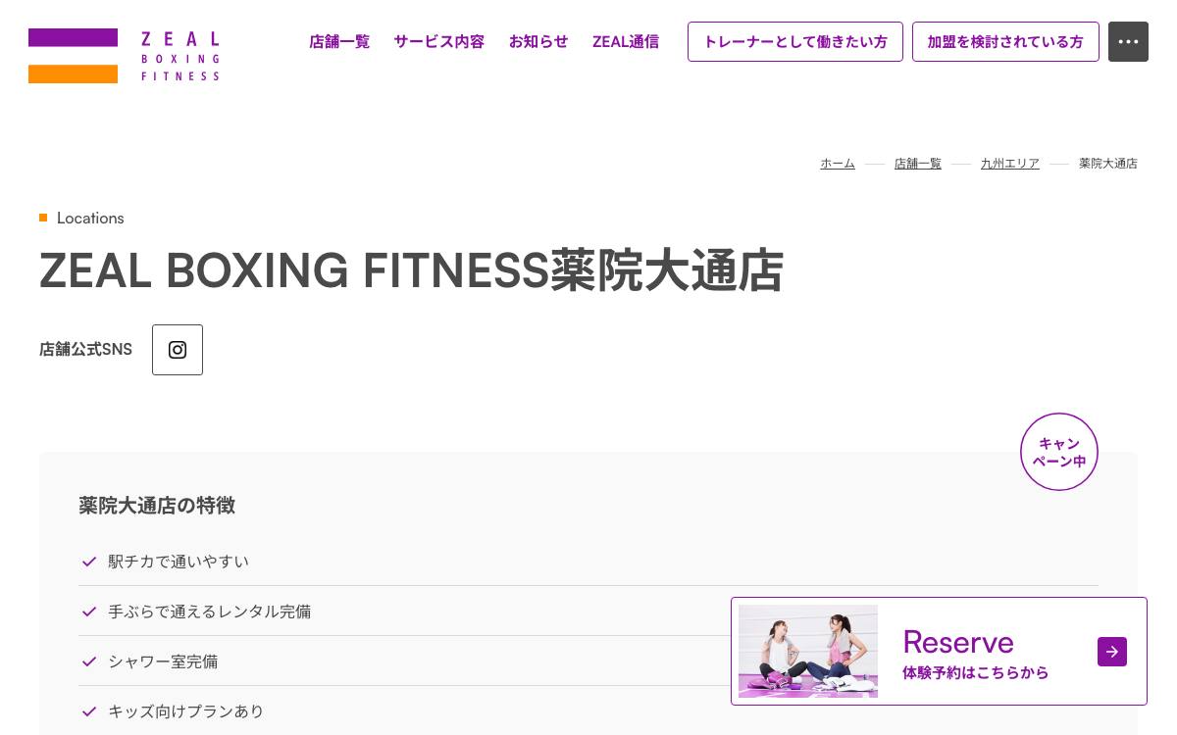Screen dimensions: 1177x735
Task: Click the Locations label
Action: point(90,218)
